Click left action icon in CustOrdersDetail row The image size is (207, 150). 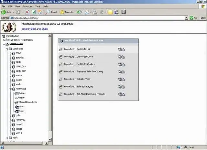[x=120, y=57]
